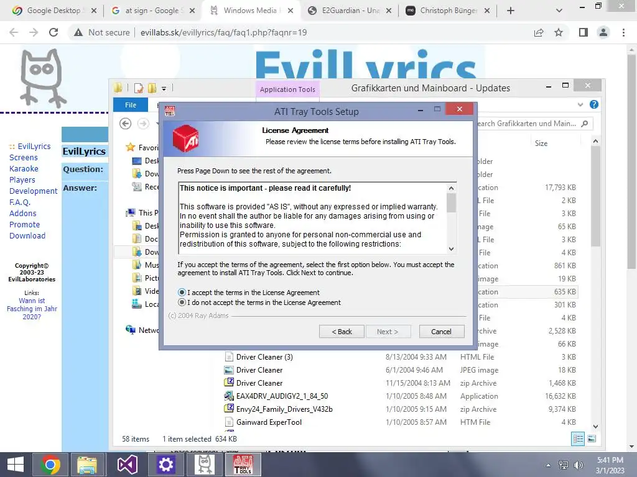This screenshot has width=637, height=477.
Task: Click Explorer forward navigation arrow
Action: (143, 124)
